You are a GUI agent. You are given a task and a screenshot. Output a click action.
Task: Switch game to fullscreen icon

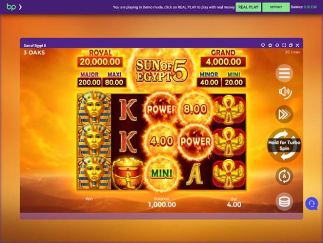(284, 45)
